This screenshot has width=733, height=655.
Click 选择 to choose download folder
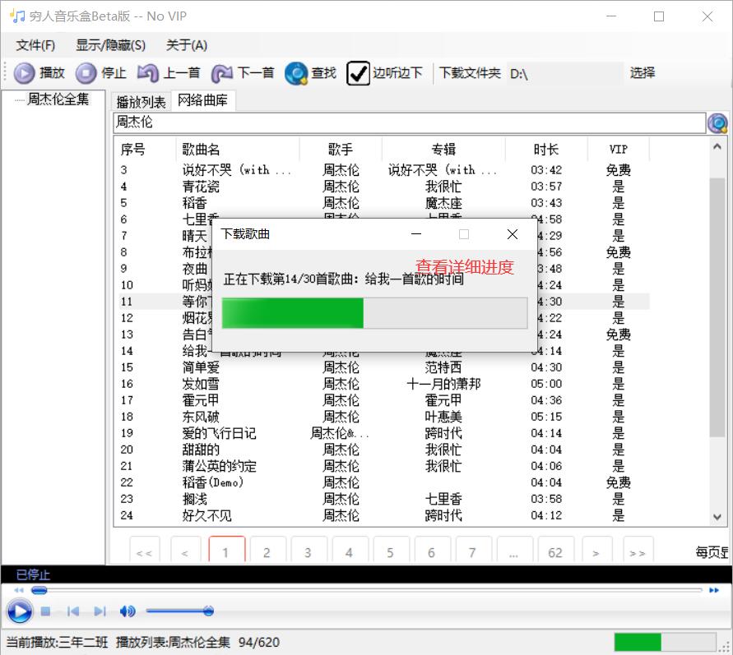click(643, 73)
